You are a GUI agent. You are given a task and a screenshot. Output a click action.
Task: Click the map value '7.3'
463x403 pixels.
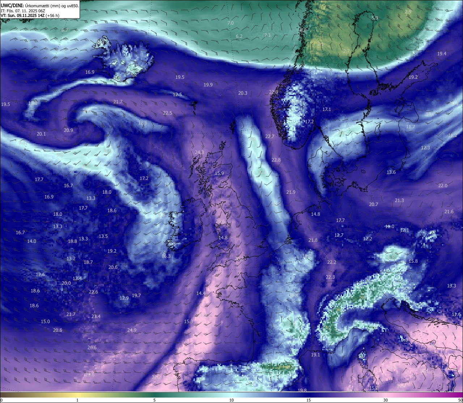[x=267, y=35]
